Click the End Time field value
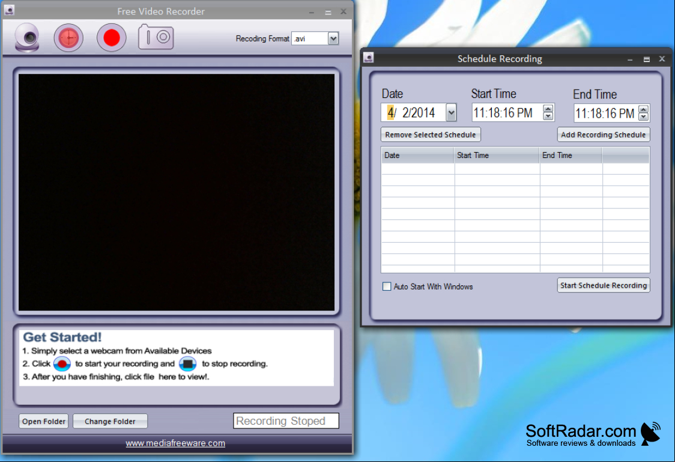The height and width of the screenshot is (462, 675). click(604, 114)
